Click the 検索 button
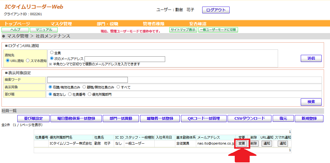 tap(311, 102)
